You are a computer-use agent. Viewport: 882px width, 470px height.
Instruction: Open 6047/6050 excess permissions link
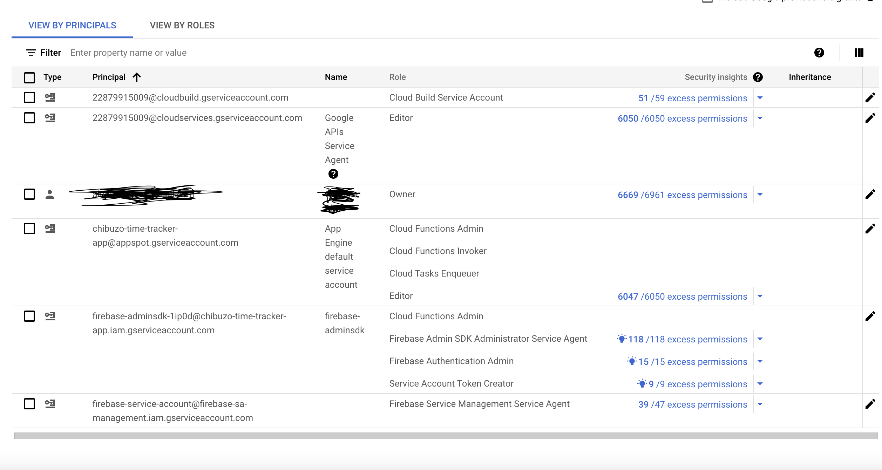[x=682, y=297]
